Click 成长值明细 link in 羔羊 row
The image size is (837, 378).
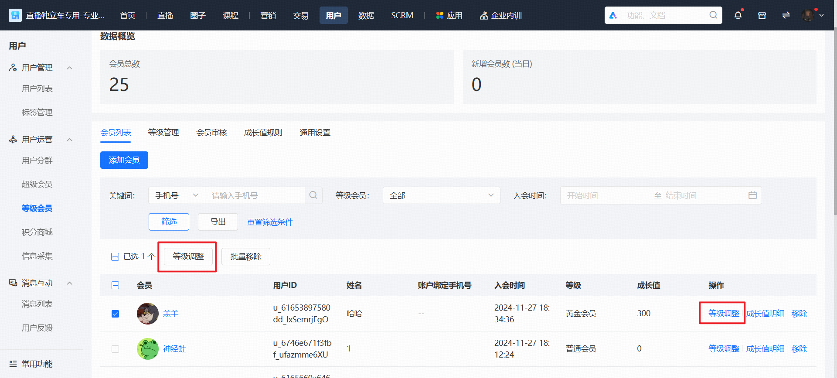766,314
